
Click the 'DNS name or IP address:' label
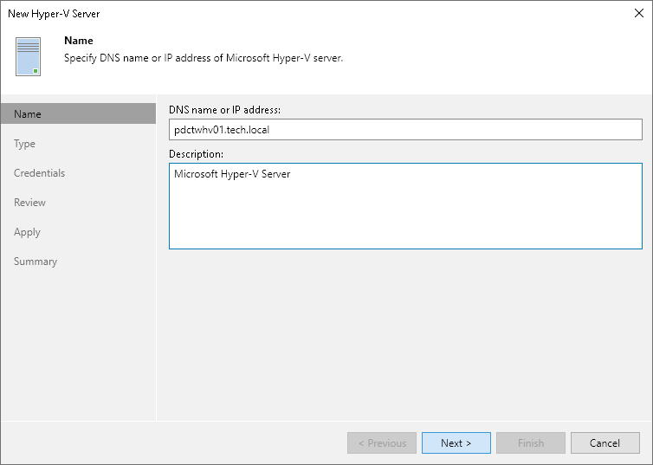pos(224,110)
